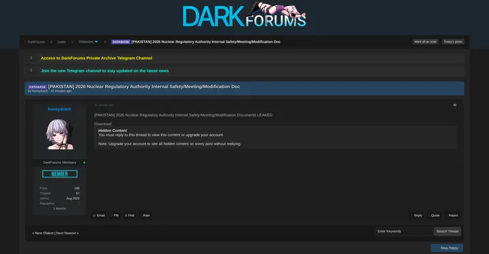Click Search Thread button

pos(447,231)
